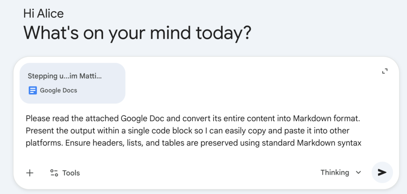Click the blue Google Docs file icon

point(33,90)
